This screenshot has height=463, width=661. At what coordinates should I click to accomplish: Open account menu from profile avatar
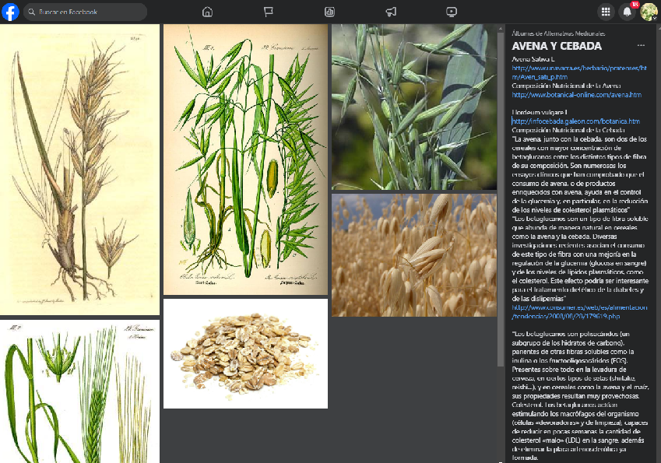pyautogui.click(x=649, y=12)
